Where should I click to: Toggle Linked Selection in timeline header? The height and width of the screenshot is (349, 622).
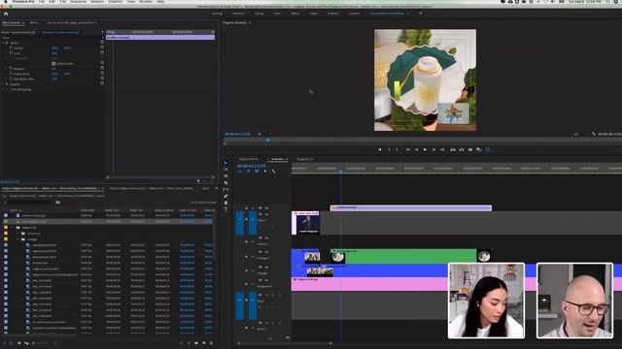coord(257,172)
